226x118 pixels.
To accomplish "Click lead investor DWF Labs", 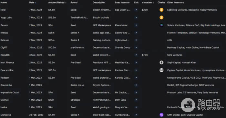I will click(x=120, y=100).
